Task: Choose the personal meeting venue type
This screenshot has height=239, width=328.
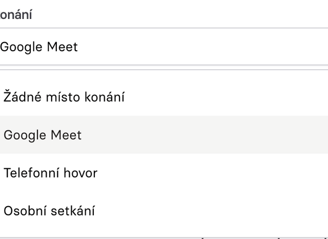Action: (x=49, y=211)
